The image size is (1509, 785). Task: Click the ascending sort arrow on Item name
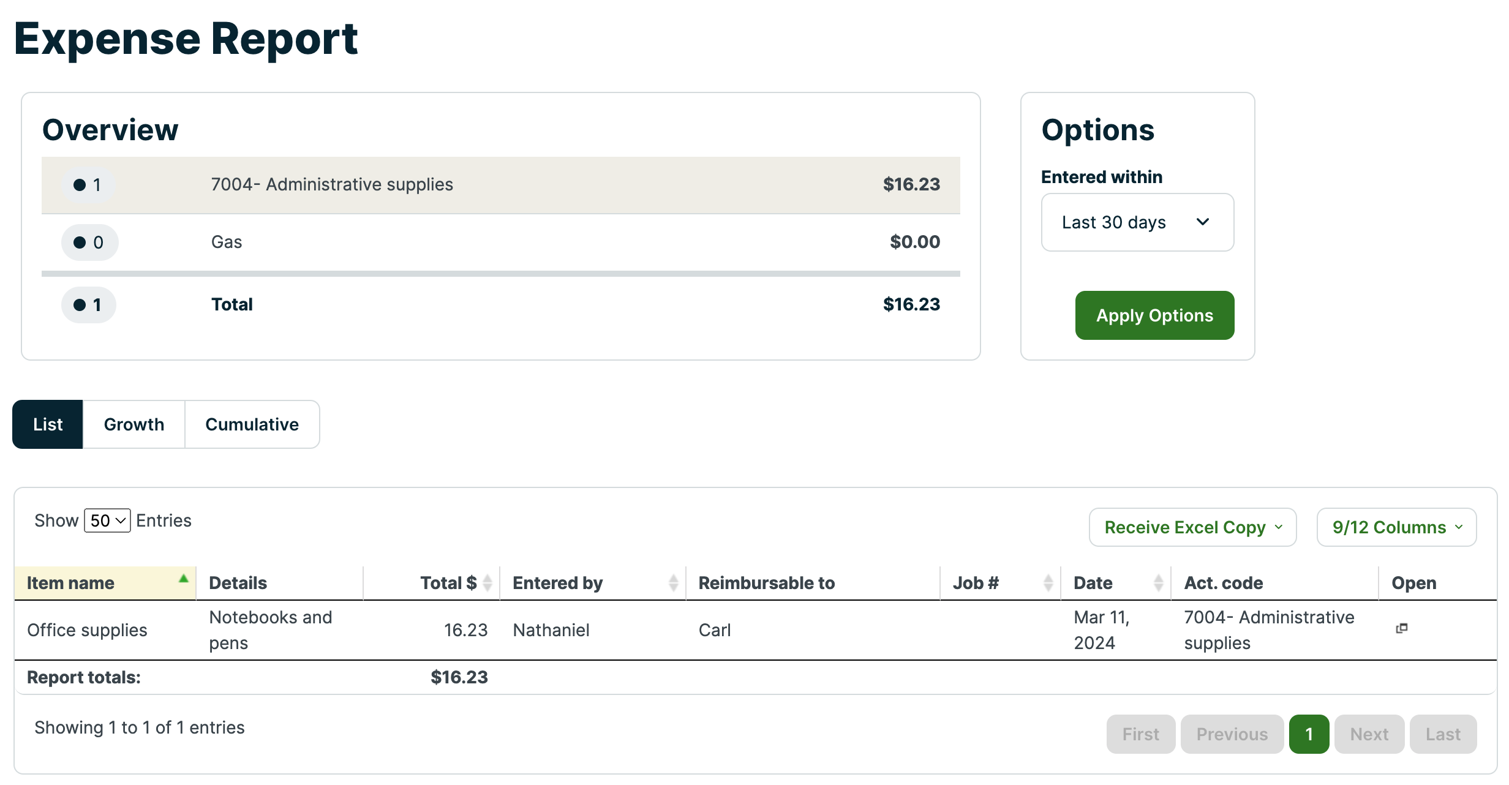183,578
